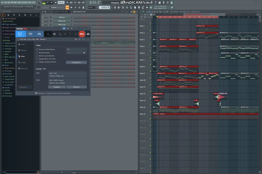Image resolution: width=262 pixels, height=174 pixels.
Task: Expand My projects folder in browser
Action: (x=8, y=63)
